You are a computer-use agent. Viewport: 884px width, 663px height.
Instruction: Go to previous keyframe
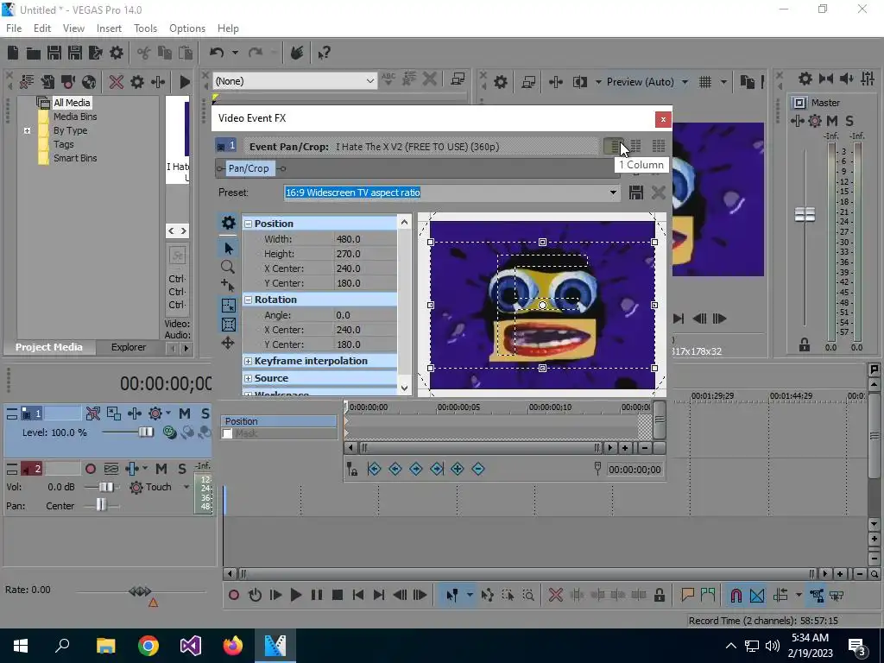tap(395, 469)
